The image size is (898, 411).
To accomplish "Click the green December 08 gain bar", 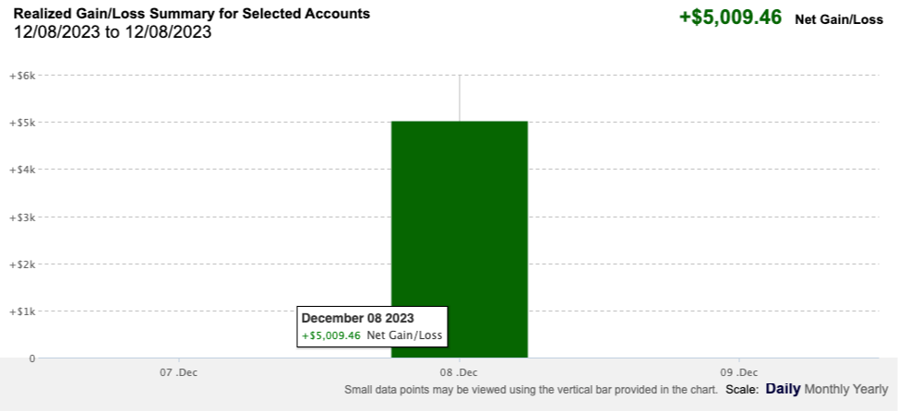I will [x=460, y=240].
